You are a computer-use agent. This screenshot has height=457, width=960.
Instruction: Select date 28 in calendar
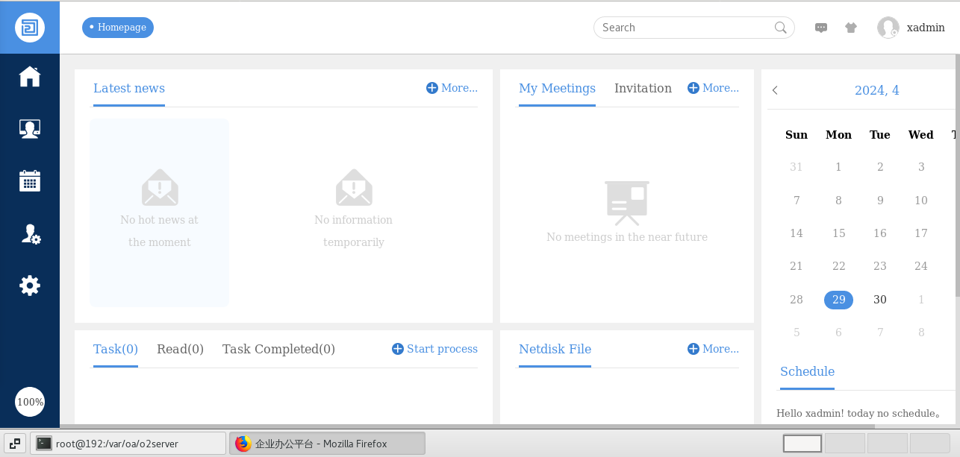pos(797,300)
